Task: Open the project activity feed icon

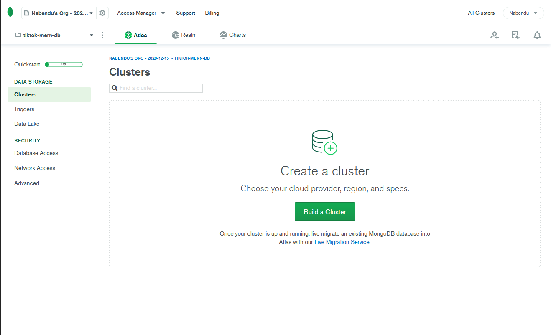Action: click(516, 35)
